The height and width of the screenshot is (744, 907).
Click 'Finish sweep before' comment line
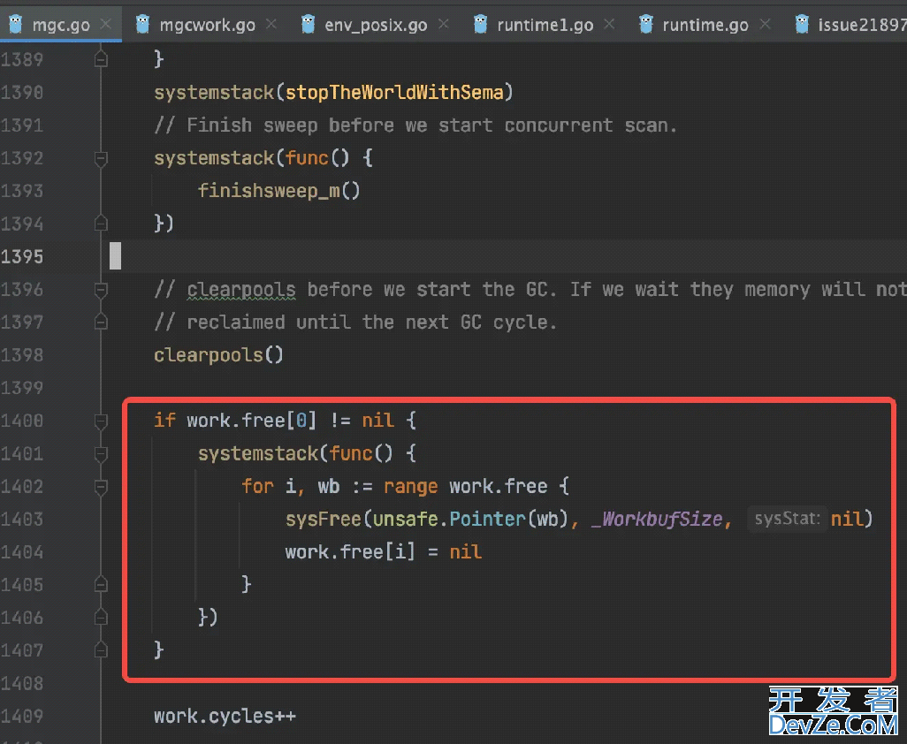pyautogui.click(x=415, y=125)
